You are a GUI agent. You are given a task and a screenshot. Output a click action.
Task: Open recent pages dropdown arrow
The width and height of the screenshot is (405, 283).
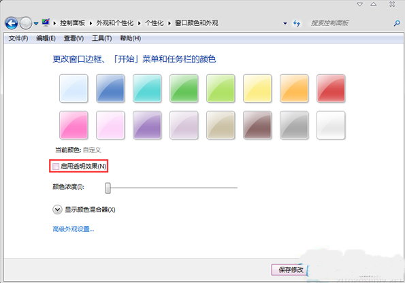(36, 24)
